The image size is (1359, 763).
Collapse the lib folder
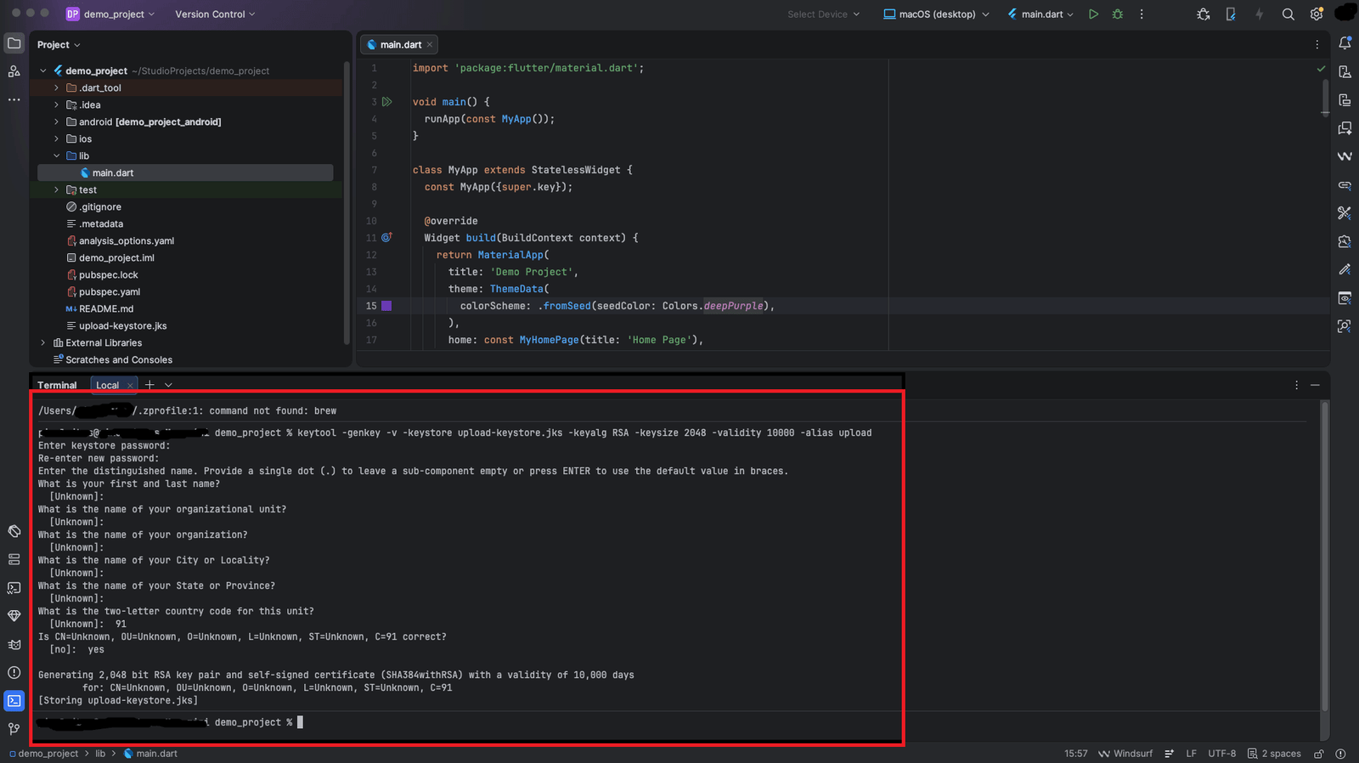(57, 156)
